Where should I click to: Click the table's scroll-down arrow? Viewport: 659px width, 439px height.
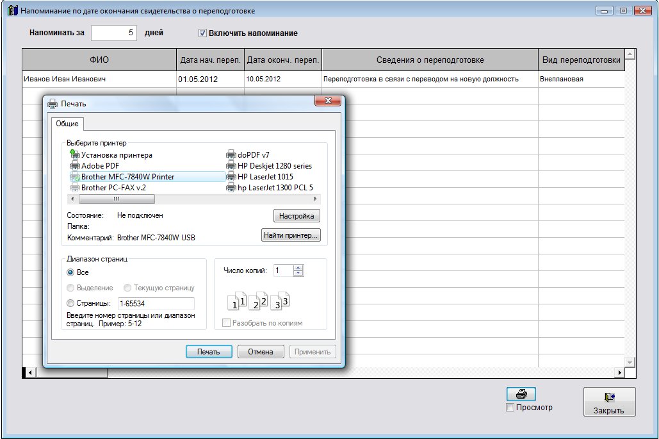coord(630,362)
